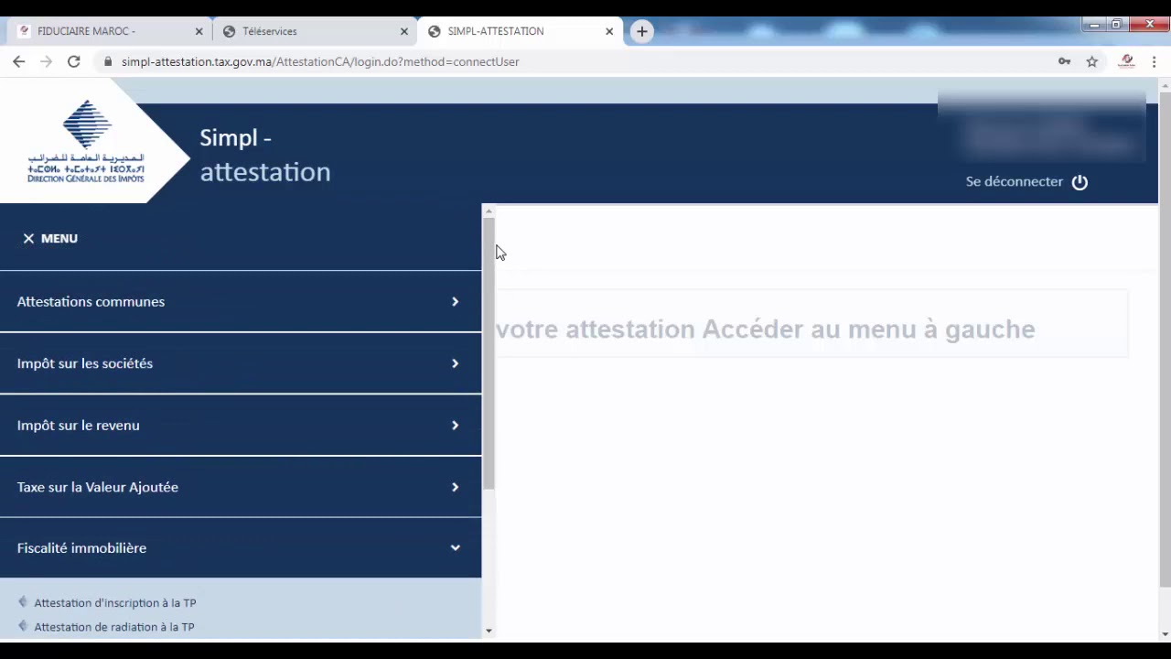Close the menu with the X icon
Viewport: 1171px width, 659px height.
pos(28,239)
